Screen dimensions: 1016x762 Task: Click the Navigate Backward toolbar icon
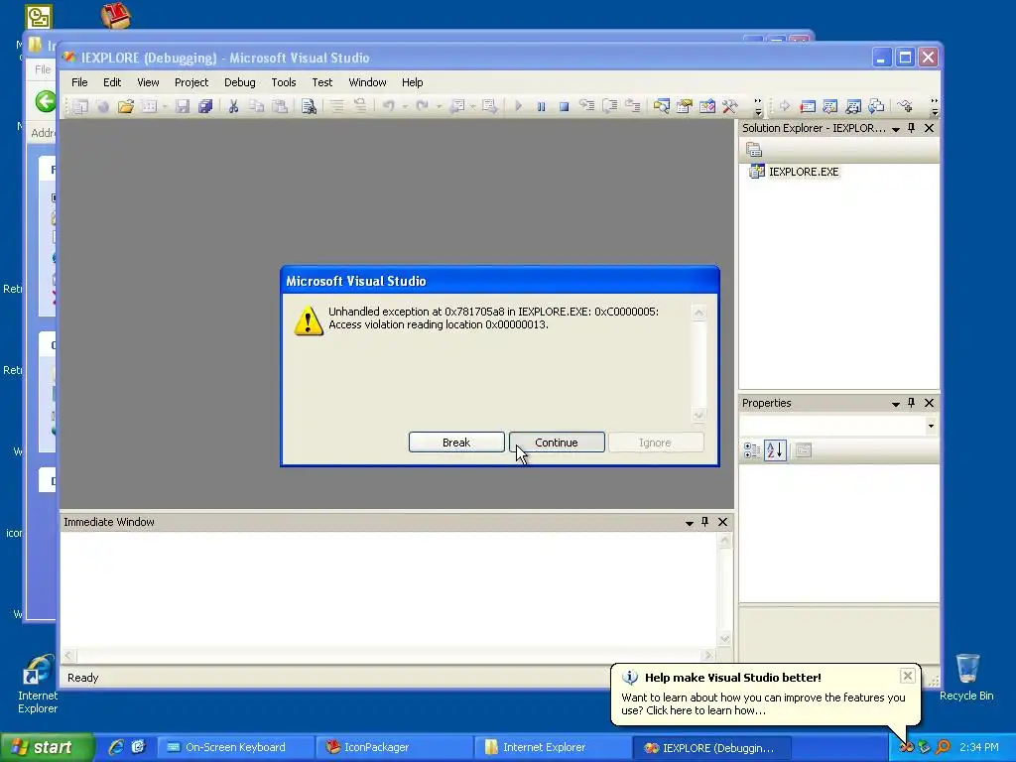(456, 106)
